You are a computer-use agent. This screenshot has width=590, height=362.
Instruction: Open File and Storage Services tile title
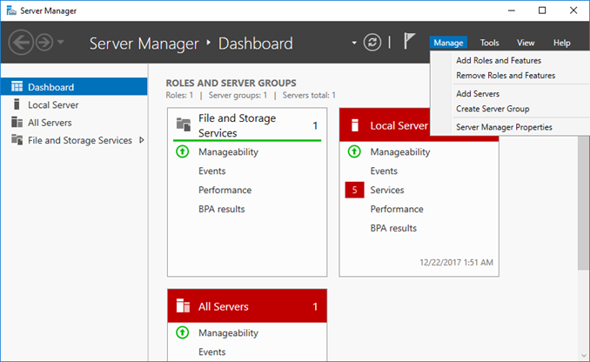[237, 125]
